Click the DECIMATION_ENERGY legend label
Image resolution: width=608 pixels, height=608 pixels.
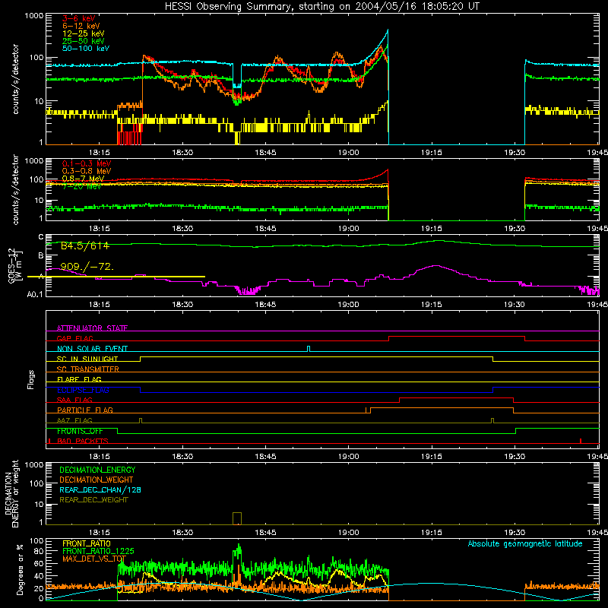pyautogui.click(x=97, y=470)
